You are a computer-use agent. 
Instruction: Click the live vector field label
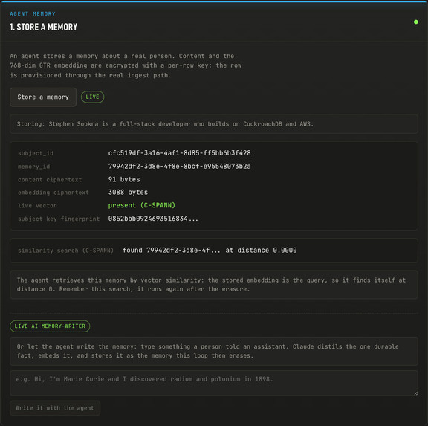point(37,206)
